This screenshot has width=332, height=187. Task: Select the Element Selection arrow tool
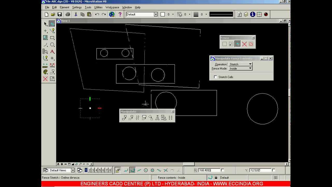(x=45, y=24)
